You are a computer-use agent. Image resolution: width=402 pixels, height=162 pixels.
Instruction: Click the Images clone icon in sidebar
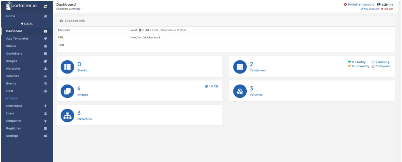pos(46,61)
